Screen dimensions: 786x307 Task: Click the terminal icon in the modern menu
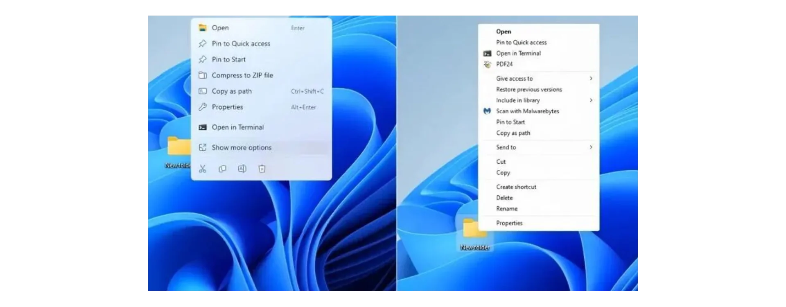click(203, 127)
